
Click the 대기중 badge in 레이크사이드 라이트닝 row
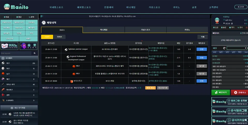coord(202,66)
